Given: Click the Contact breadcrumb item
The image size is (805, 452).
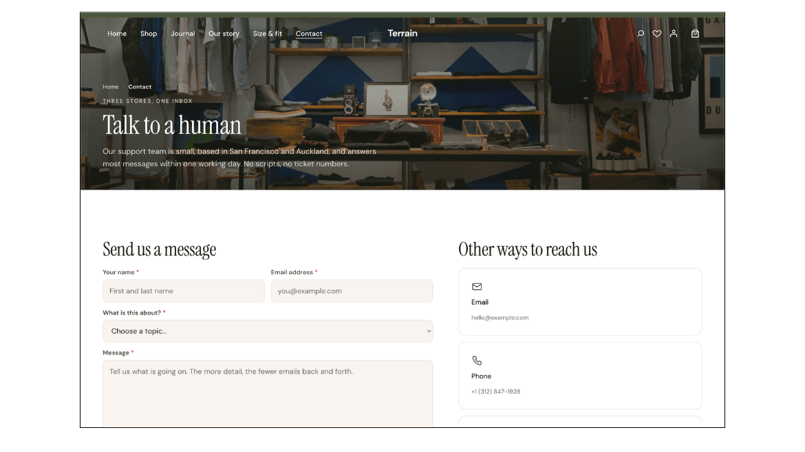Looking at the screenshot, I should [x=140, y=87].
